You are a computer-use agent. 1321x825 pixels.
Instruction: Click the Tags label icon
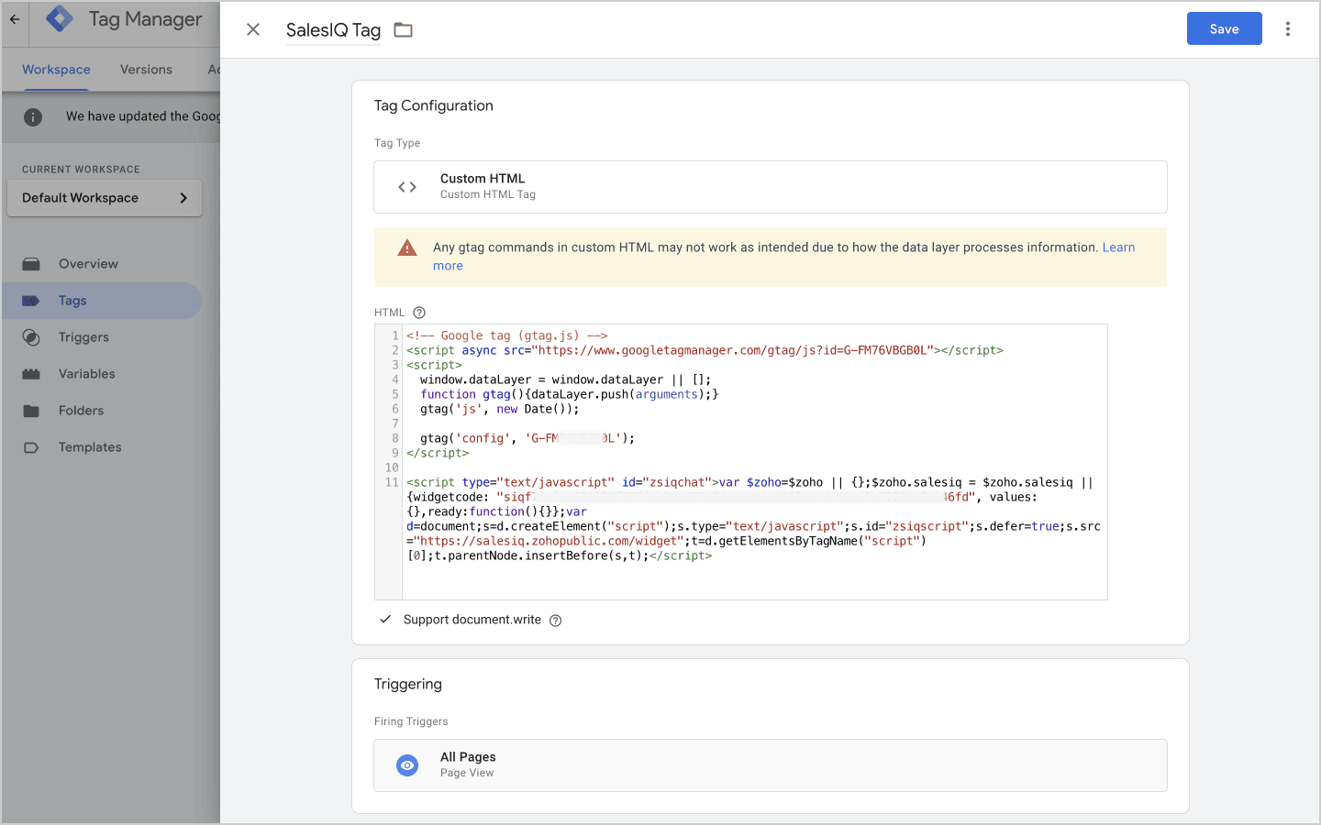31,301
